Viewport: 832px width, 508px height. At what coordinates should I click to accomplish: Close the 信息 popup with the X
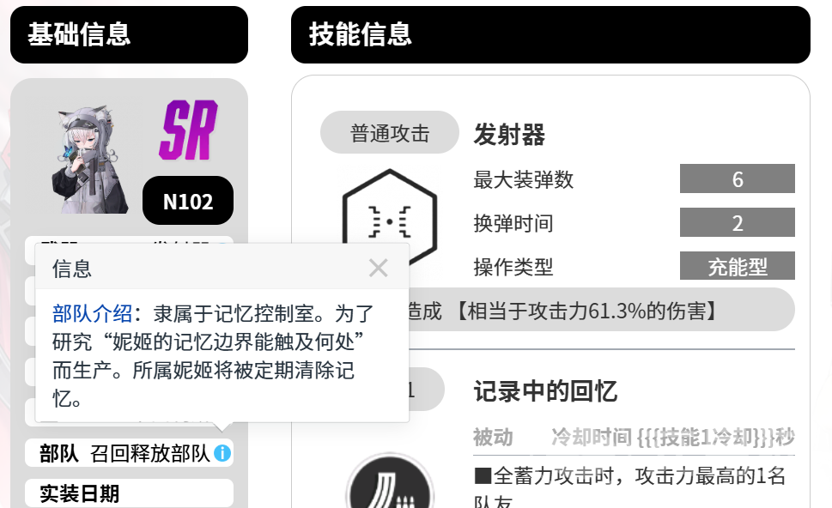pos(379,268)
